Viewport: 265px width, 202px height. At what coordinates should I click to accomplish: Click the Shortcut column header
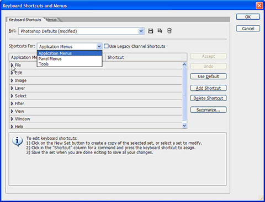coord(146,57)
